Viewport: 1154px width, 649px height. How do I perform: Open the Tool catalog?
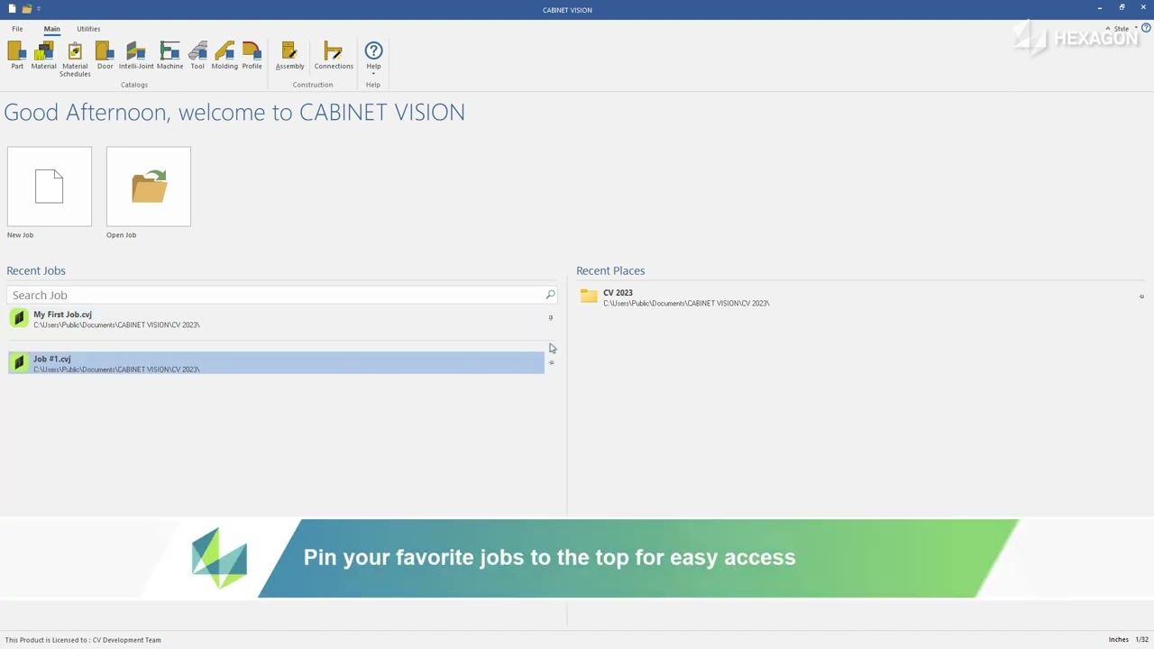click(x=197, y=56)
